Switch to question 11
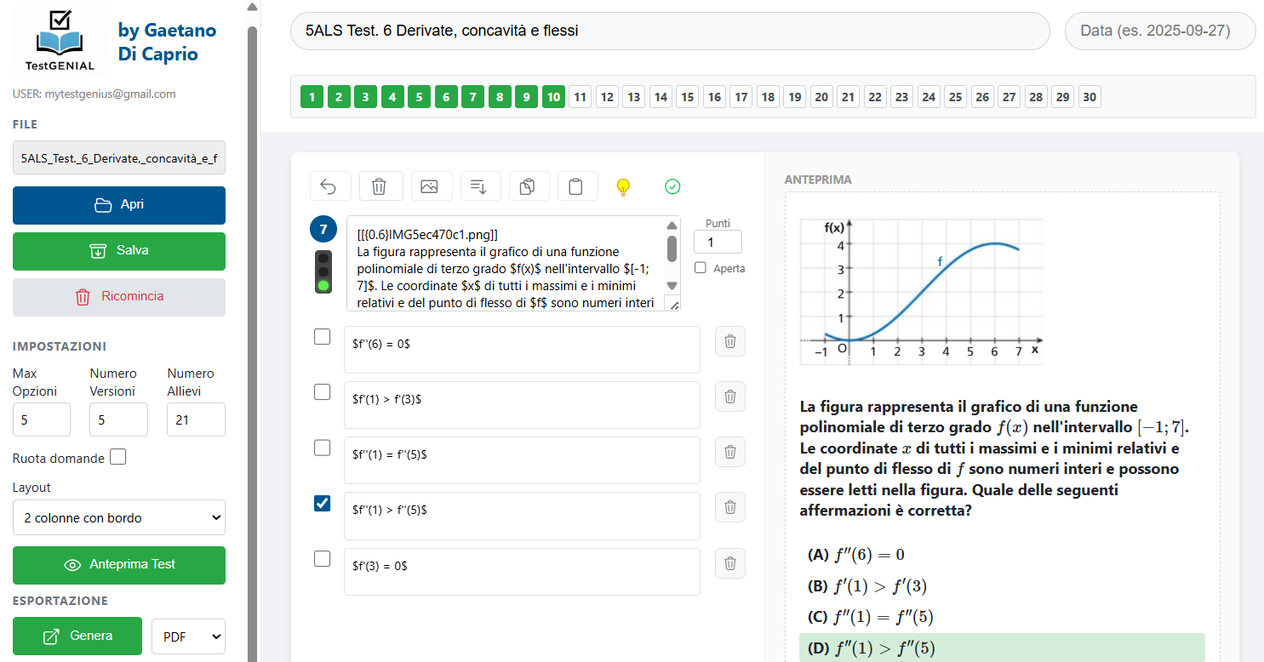This screenshot has width=1264, height=662. [x=580, y=96]
